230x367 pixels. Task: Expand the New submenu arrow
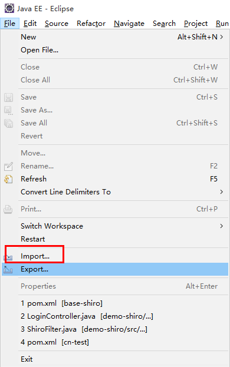coord(221,37)
